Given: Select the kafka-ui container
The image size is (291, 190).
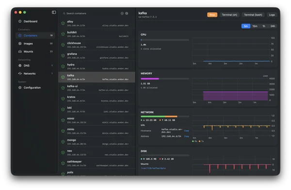Looking at the screenshot, I should point(97,88).
